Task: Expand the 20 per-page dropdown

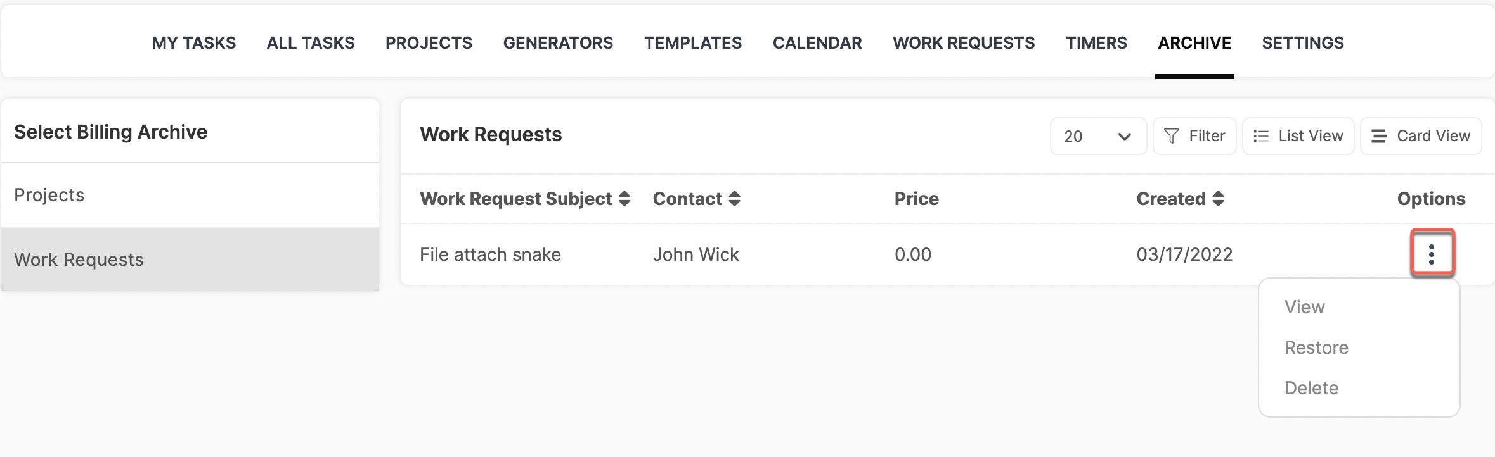Action: point(1098,136)
